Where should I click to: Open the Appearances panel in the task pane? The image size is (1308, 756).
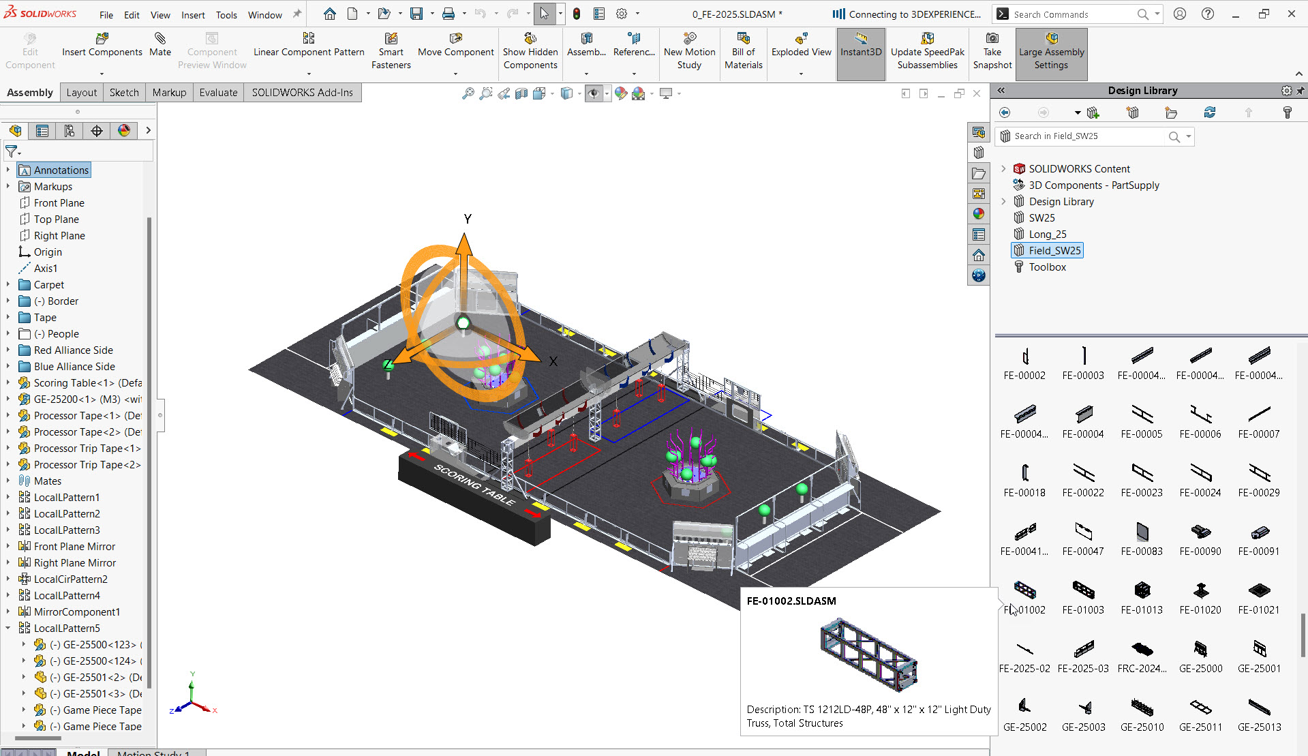click(x=979, y=213)
